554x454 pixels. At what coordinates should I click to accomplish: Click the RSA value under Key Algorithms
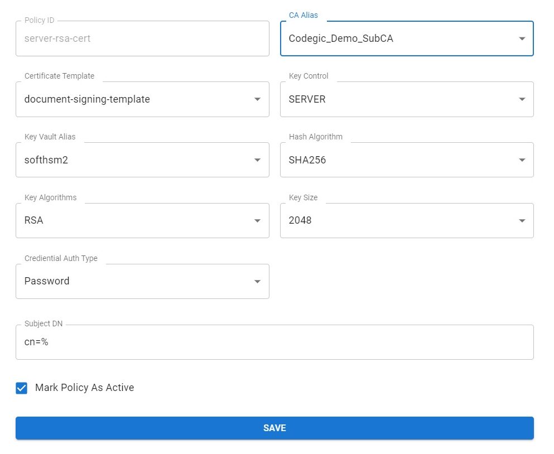[33, 220]
